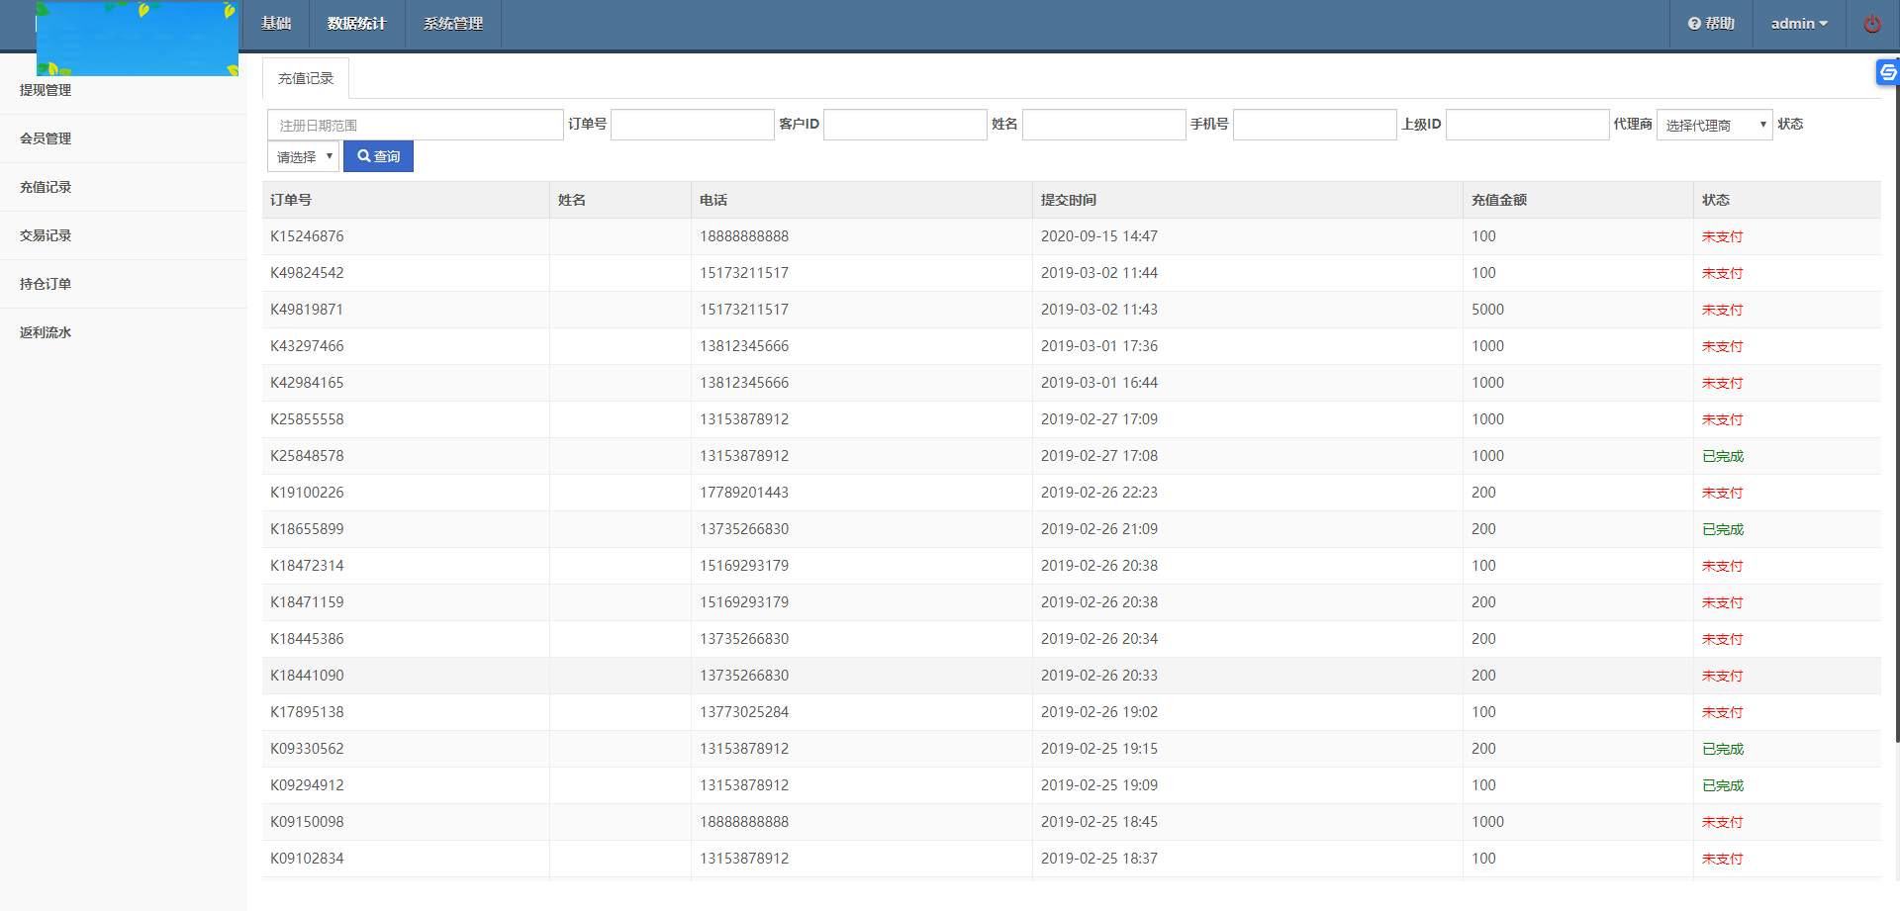Open the 系统管理 menu
The height and width of the screenshot is (911, 1900).
[x=451, y=24]
